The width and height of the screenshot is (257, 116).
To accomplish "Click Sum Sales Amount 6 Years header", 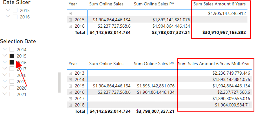I will tap(220, 4).
